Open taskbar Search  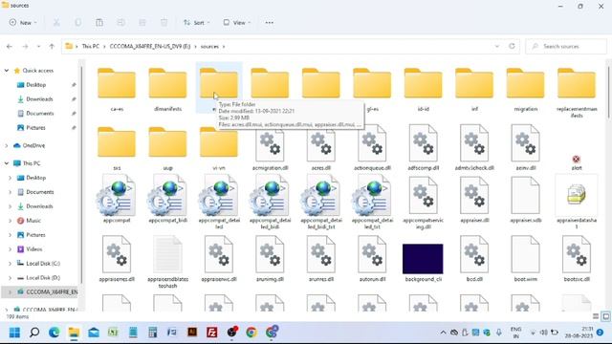coord(34,333)
